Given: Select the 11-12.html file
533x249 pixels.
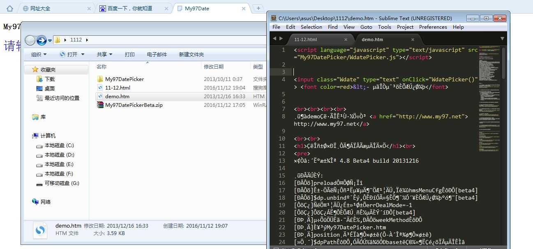Looking at the screenshot, I should (113, 88).
